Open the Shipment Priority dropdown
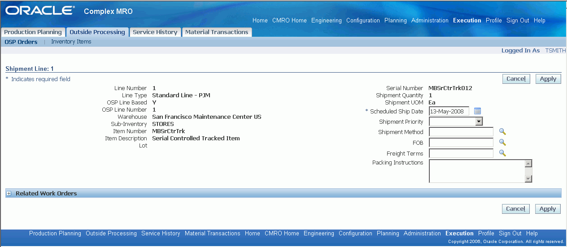The width and height of the screenshot is (567, 247). [479, 121]
